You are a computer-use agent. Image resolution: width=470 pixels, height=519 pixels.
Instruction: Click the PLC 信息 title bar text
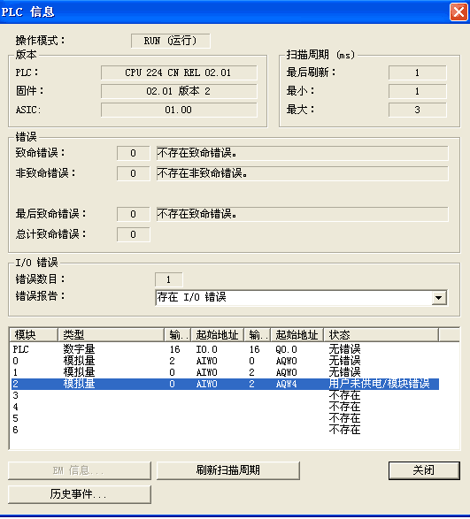(27, 12)
